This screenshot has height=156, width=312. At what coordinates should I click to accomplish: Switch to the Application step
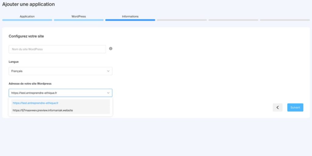pos(27,16)
